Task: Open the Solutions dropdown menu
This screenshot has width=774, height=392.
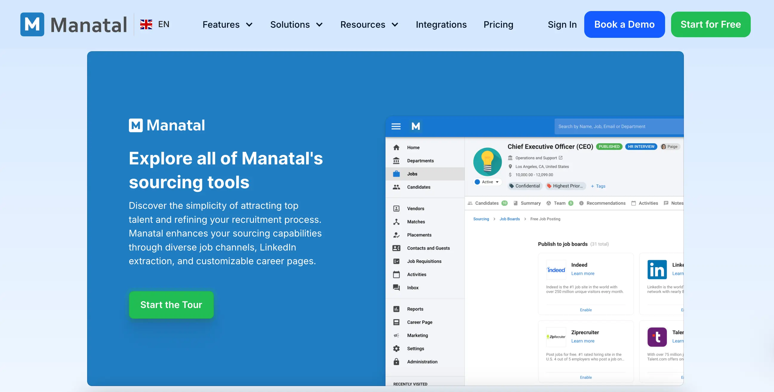Action: click(x=296, y=24)
